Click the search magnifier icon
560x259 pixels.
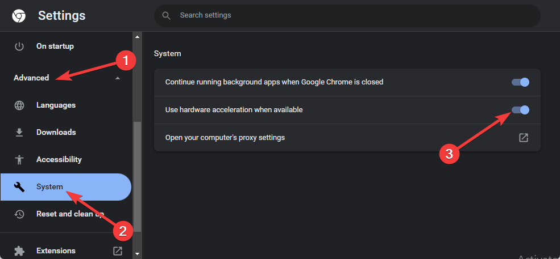click(167, 16)
